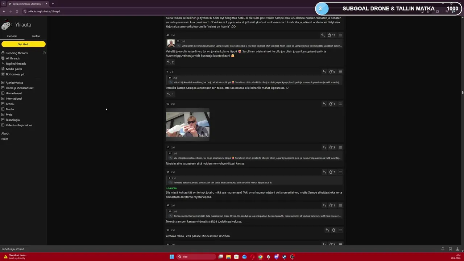Image resolution: width=464 pixels, height=261 pixels.
Task: Open the menu for post 91
Action: [340, 172]
